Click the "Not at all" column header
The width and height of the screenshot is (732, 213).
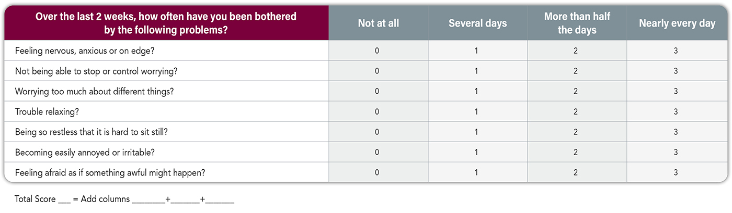378,23
